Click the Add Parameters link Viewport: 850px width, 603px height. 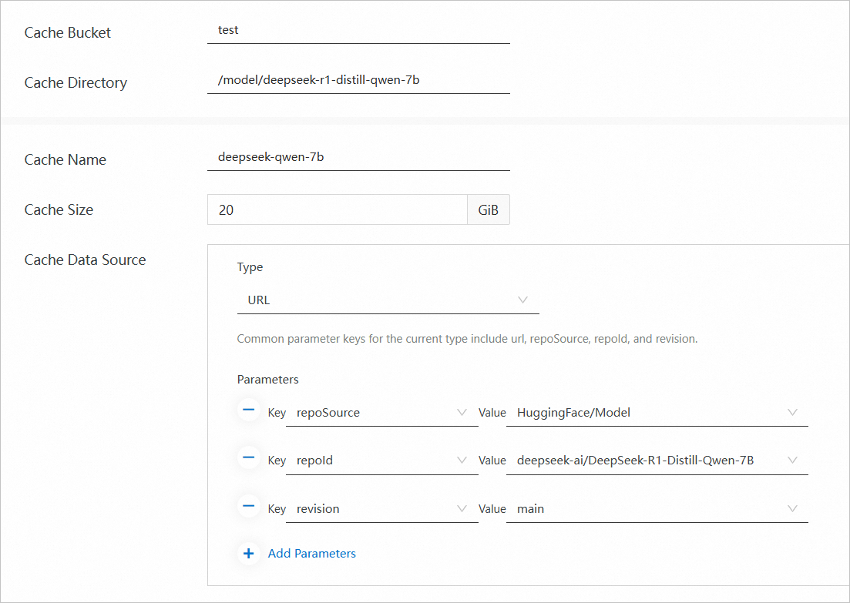[x=311, y=553]
